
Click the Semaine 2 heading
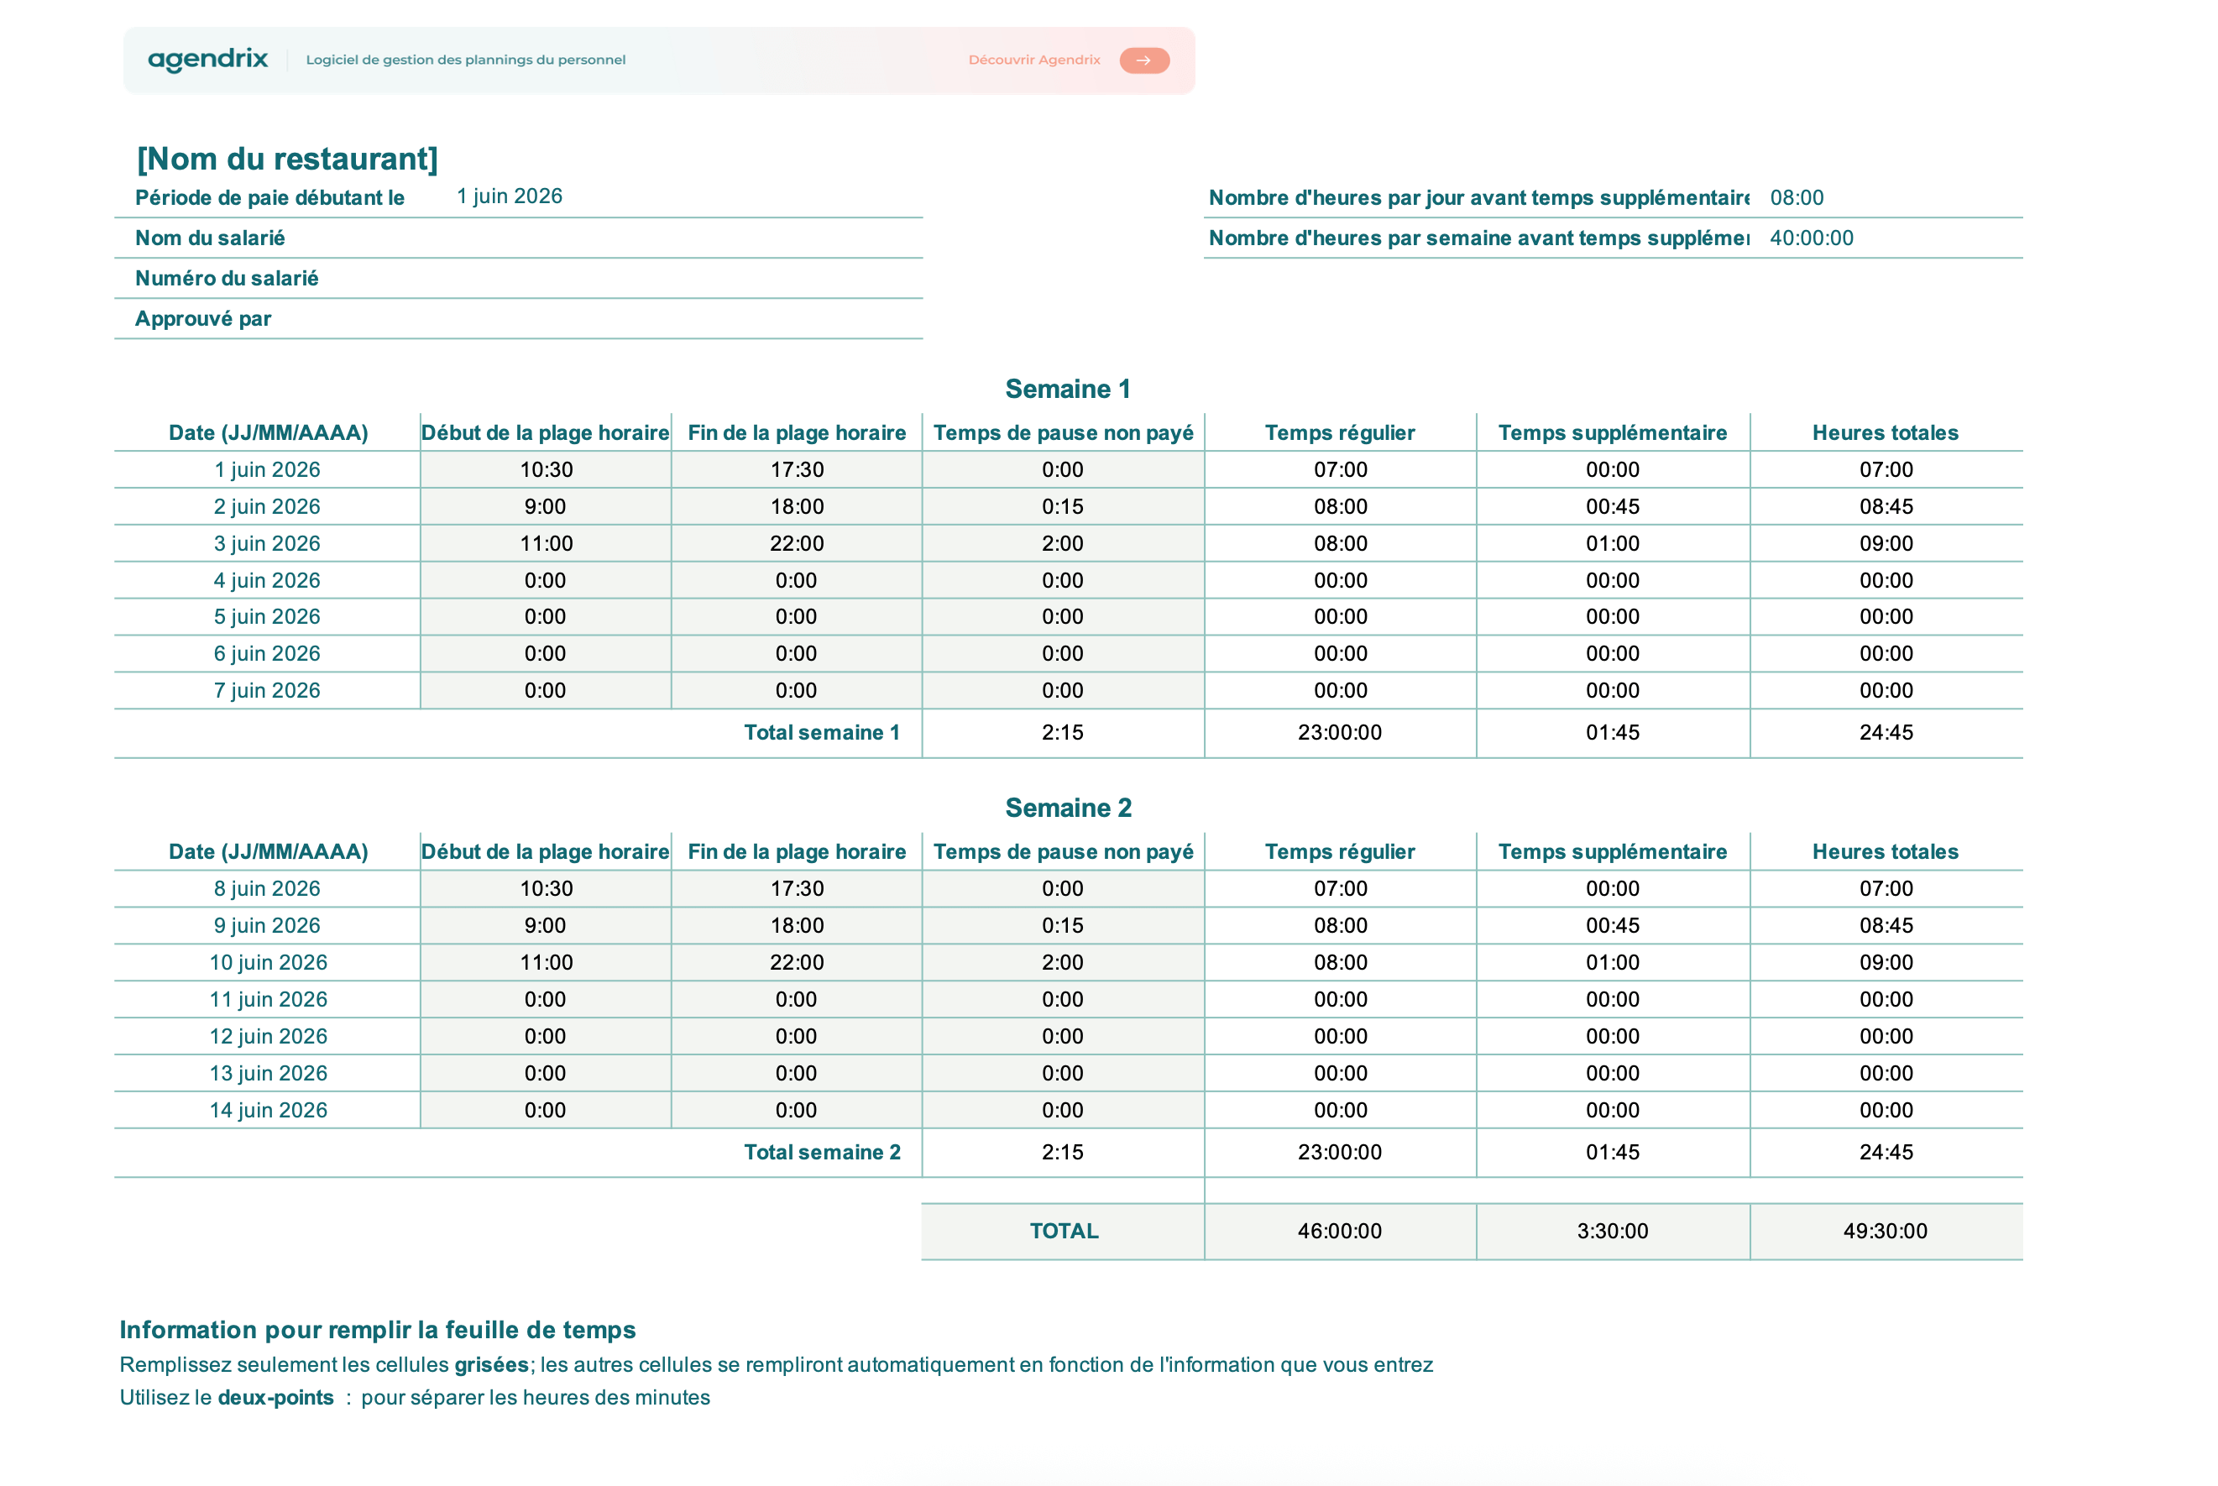point(1068,808)
